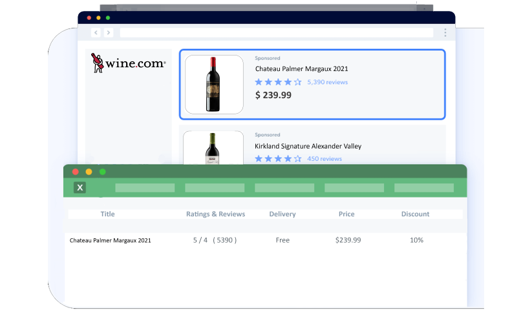Image resolution: width=532 pixels, height=310 pixels.
Task: Click the star rating for Kirkland Signature
Action: pyautogui.click(x=278, y=159)
